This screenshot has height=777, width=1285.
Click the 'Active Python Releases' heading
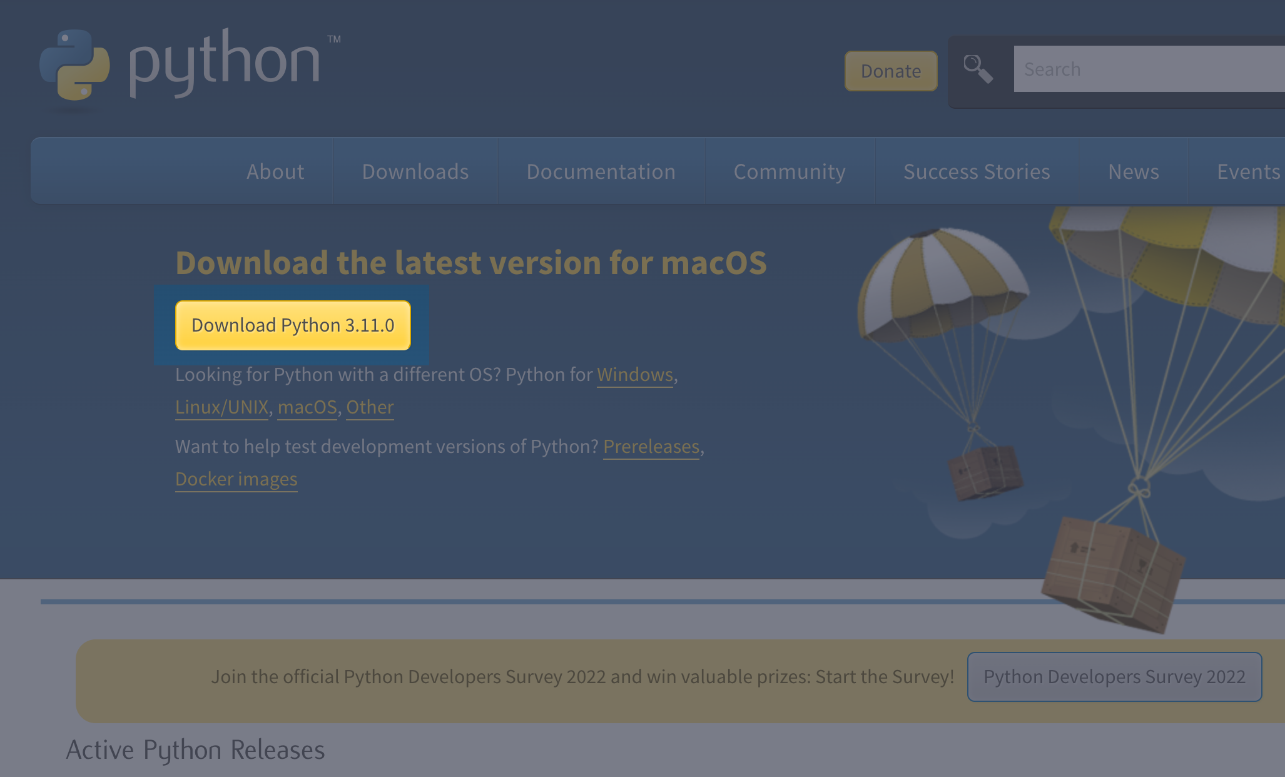tap(195, 749)
